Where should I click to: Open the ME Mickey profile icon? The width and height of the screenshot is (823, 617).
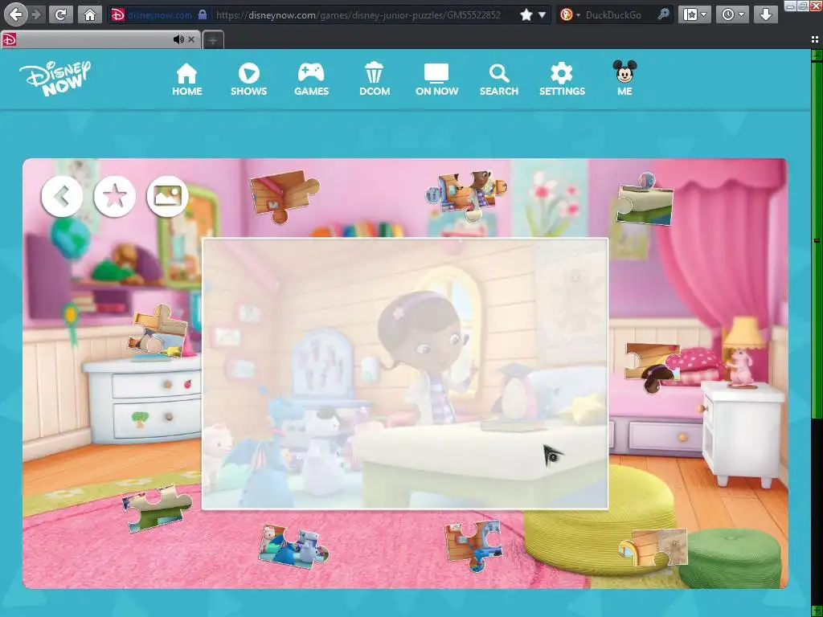coord(624,78)
